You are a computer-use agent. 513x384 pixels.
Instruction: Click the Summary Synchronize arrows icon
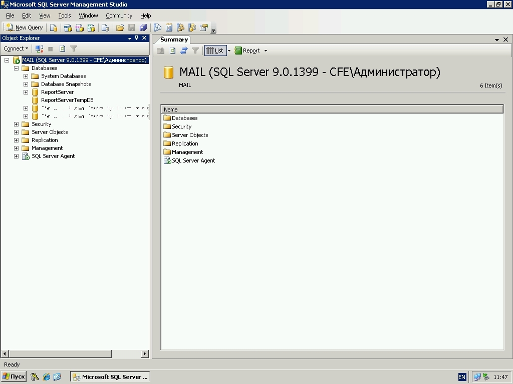(x=184, y=50)
